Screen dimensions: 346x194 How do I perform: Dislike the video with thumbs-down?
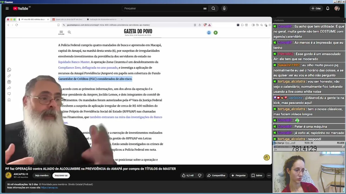[199, 175]
